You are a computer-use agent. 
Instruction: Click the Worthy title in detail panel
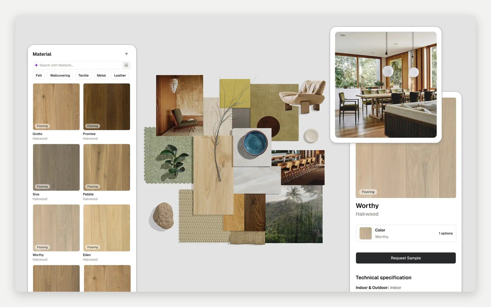[367, 206]
